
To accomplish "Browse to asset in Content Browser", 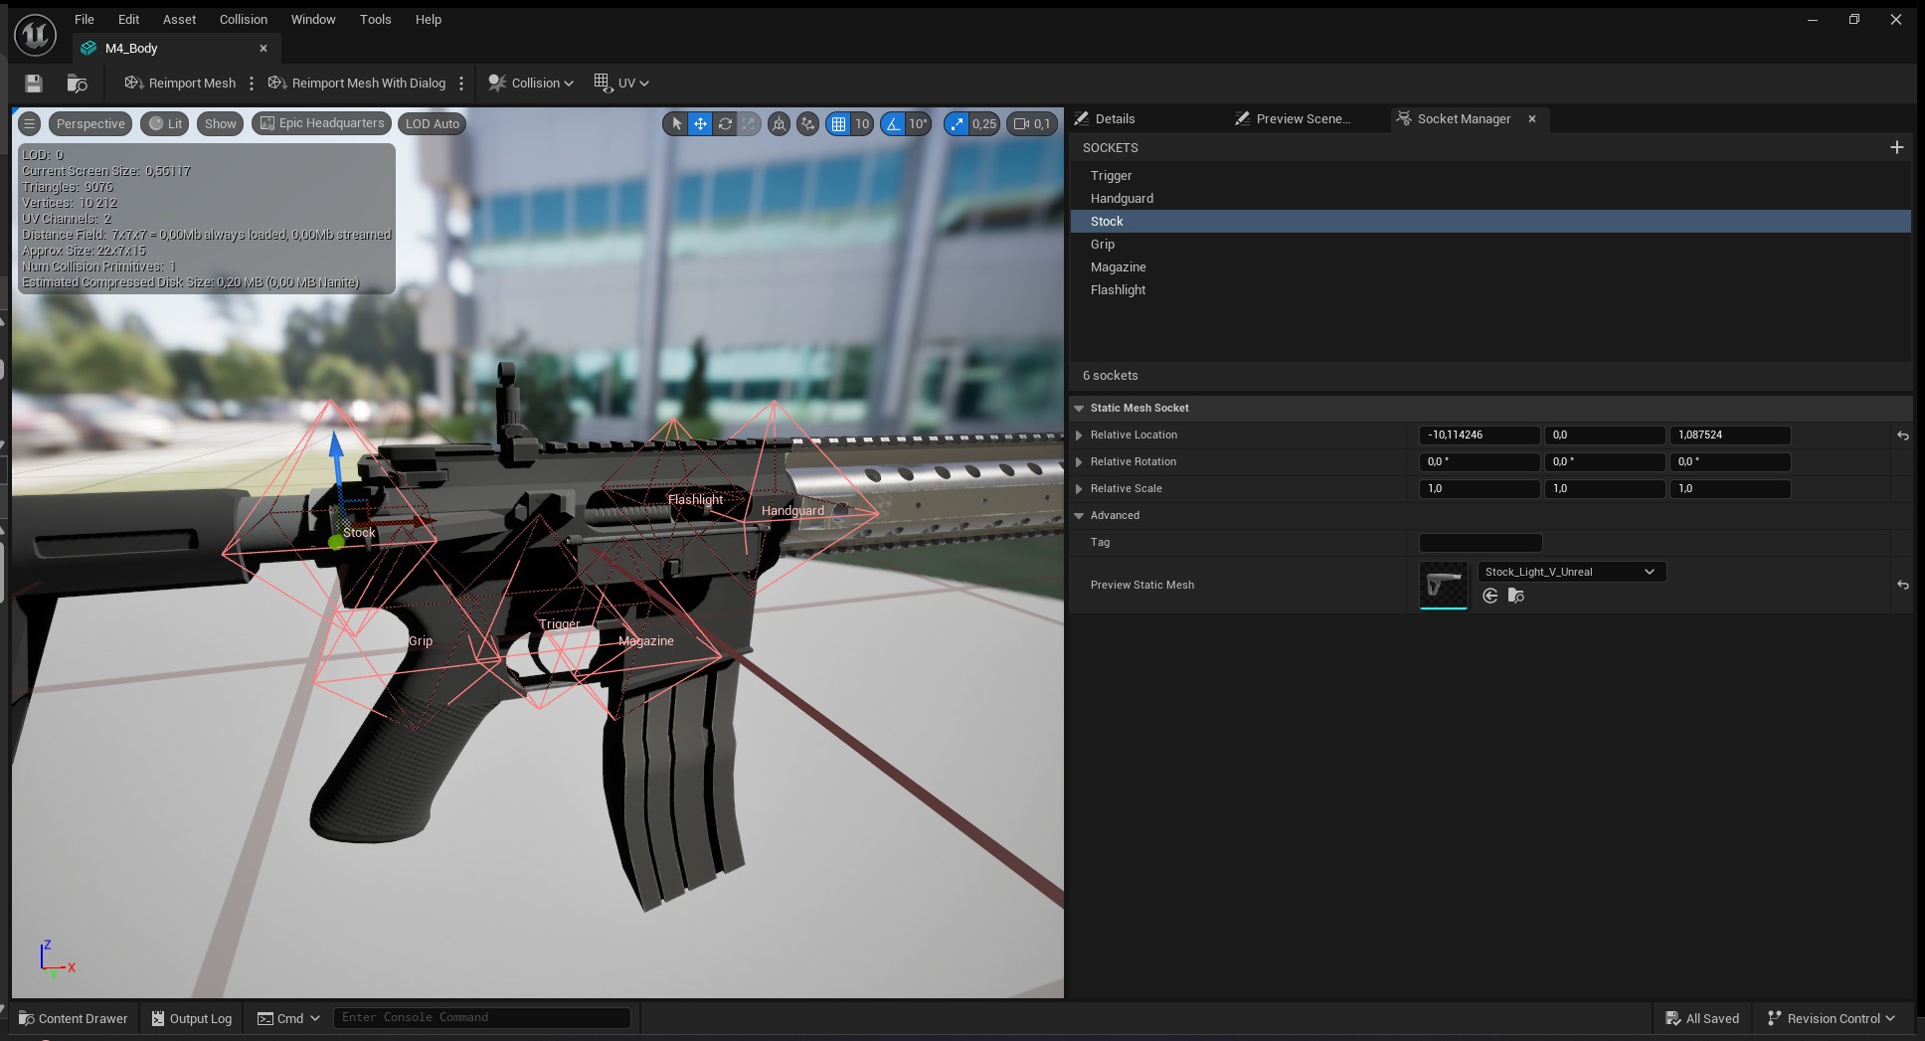I will 77,84.
